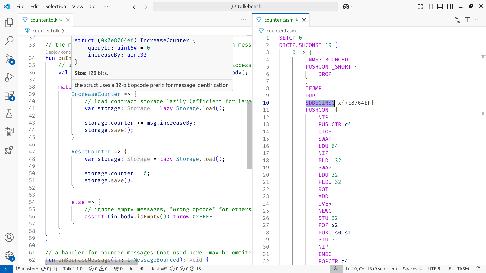Click the zoom magnifier in status bar
The width and height of the screenshot is (486, 273).
click(x=336, y=269)
